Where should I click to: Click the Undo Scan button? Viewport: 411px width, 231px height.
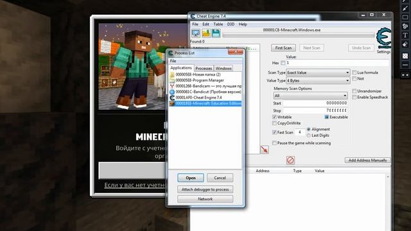tap(361, 48)
